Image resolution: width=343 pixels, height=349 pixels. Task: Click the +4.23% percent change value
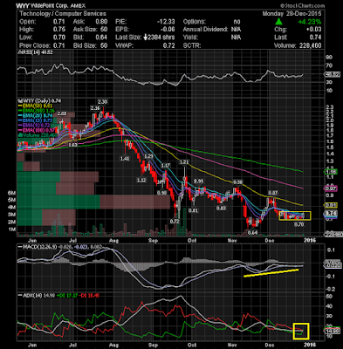point(309,22)
